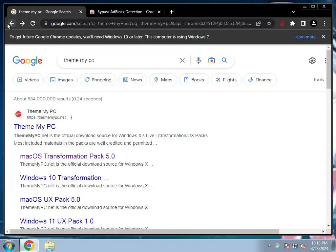Open Google settings gear

[312, 61]
